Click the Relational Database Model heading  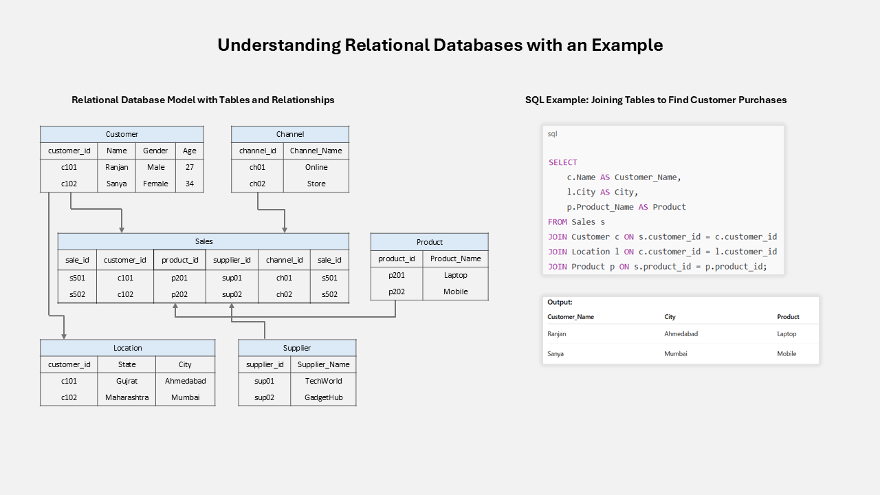coord(203,100)
